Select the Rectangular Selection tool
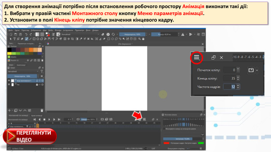 click(x=109, y=39)
